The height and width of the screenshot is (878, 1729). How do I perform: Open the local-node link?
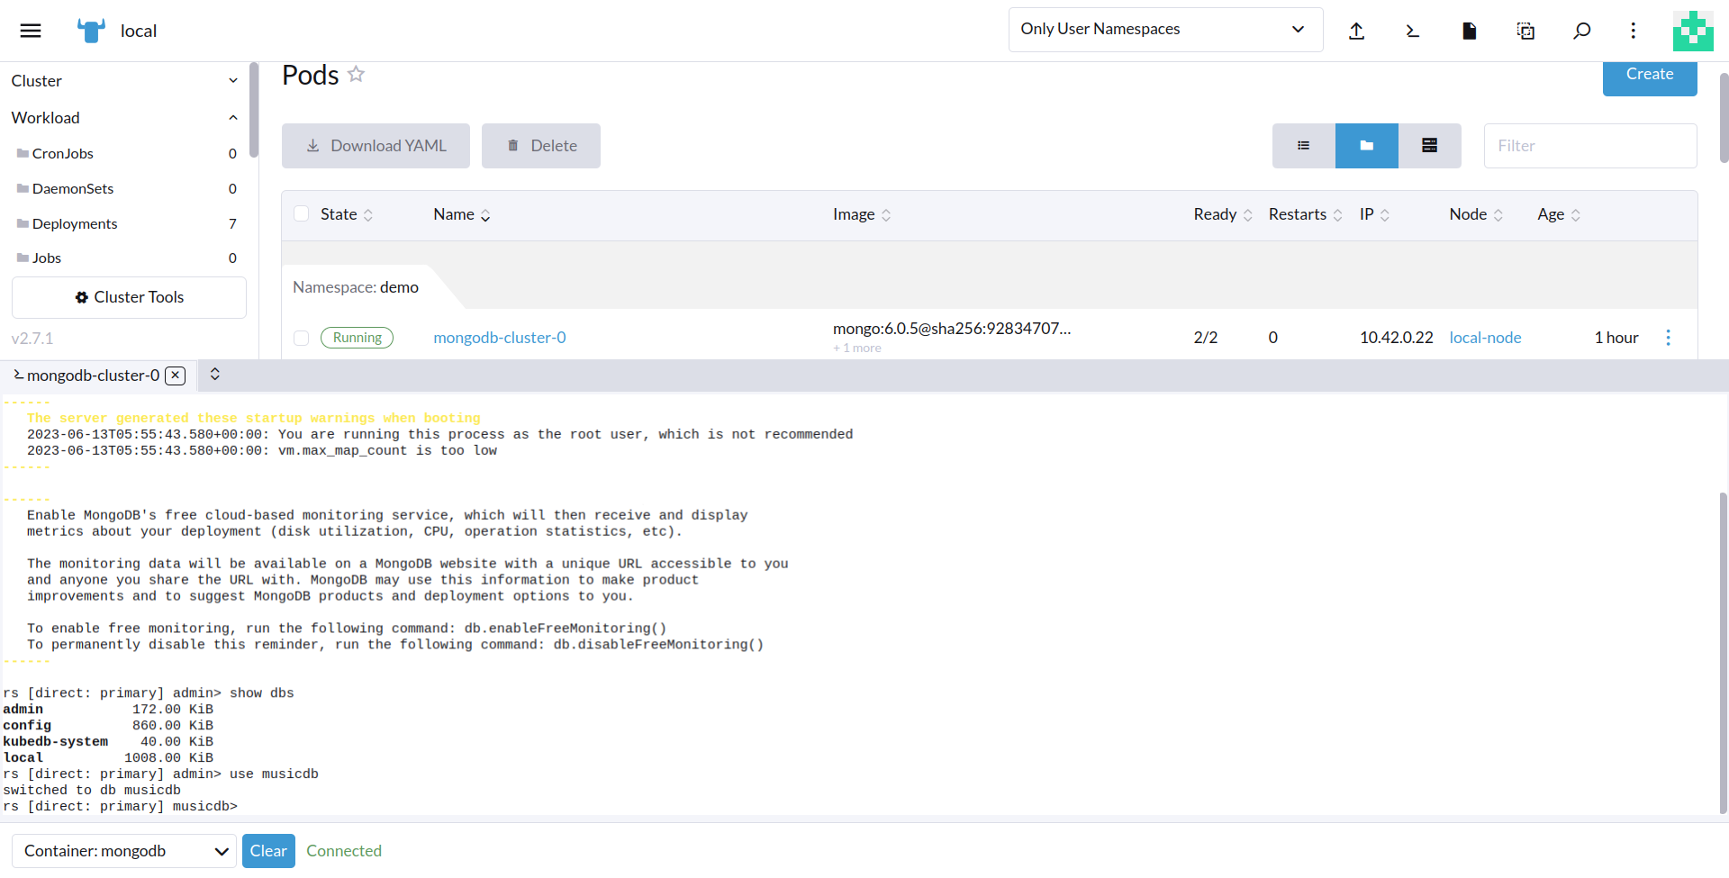point(1485,338)
